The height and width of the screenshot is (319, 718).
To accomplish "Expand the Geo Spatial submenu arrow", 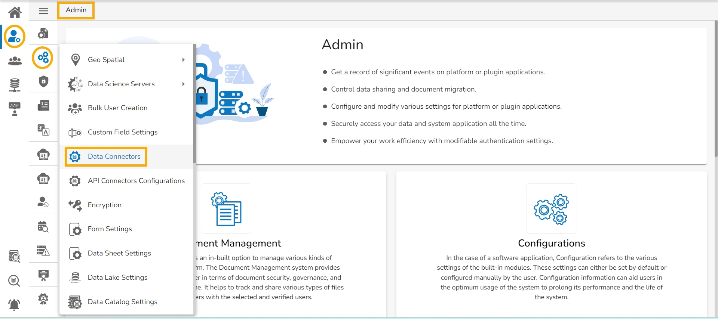I will coord(184,60).
